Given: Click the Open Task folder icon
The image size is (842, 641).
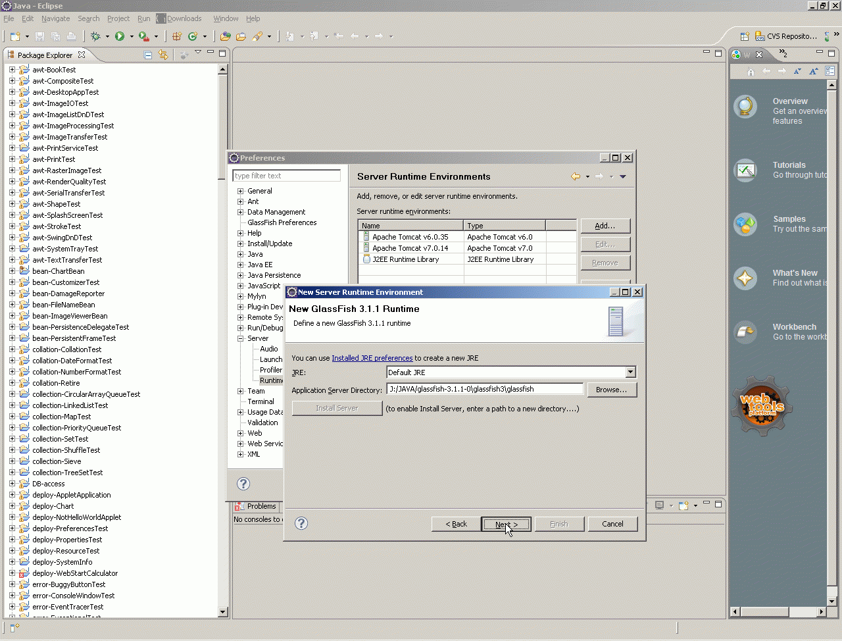Looking at the screenshot, I should click(x=241, y=36).
